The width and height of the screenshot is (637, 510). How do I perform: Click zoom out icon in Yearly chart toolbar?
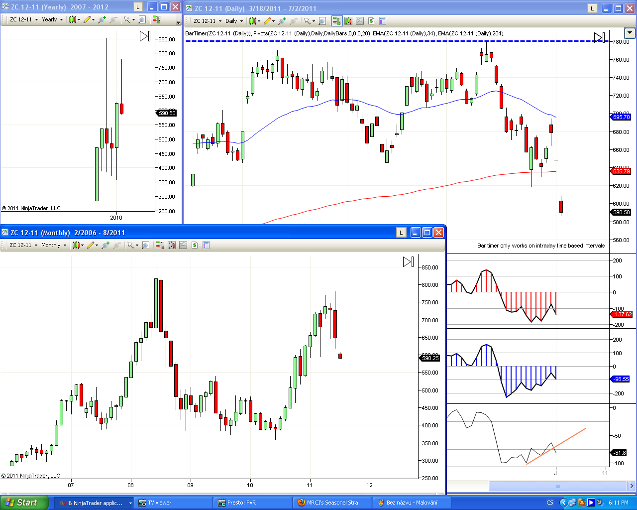coord(113,20)
